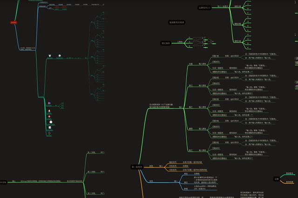
Task: Select the floating 服装配色的物理 topic
Action: click(176, 22)
